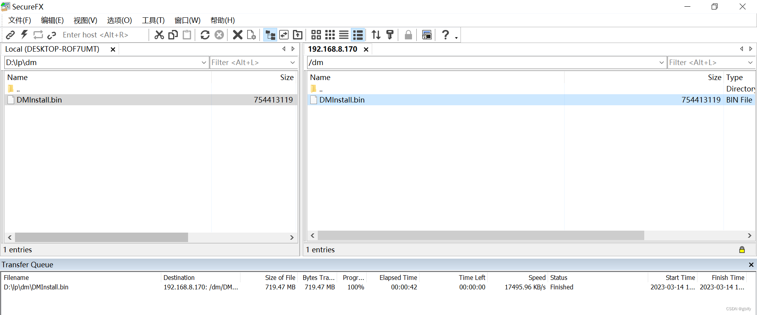
Task: Open the 工具(T) menu
Action: tap(153, 20)
